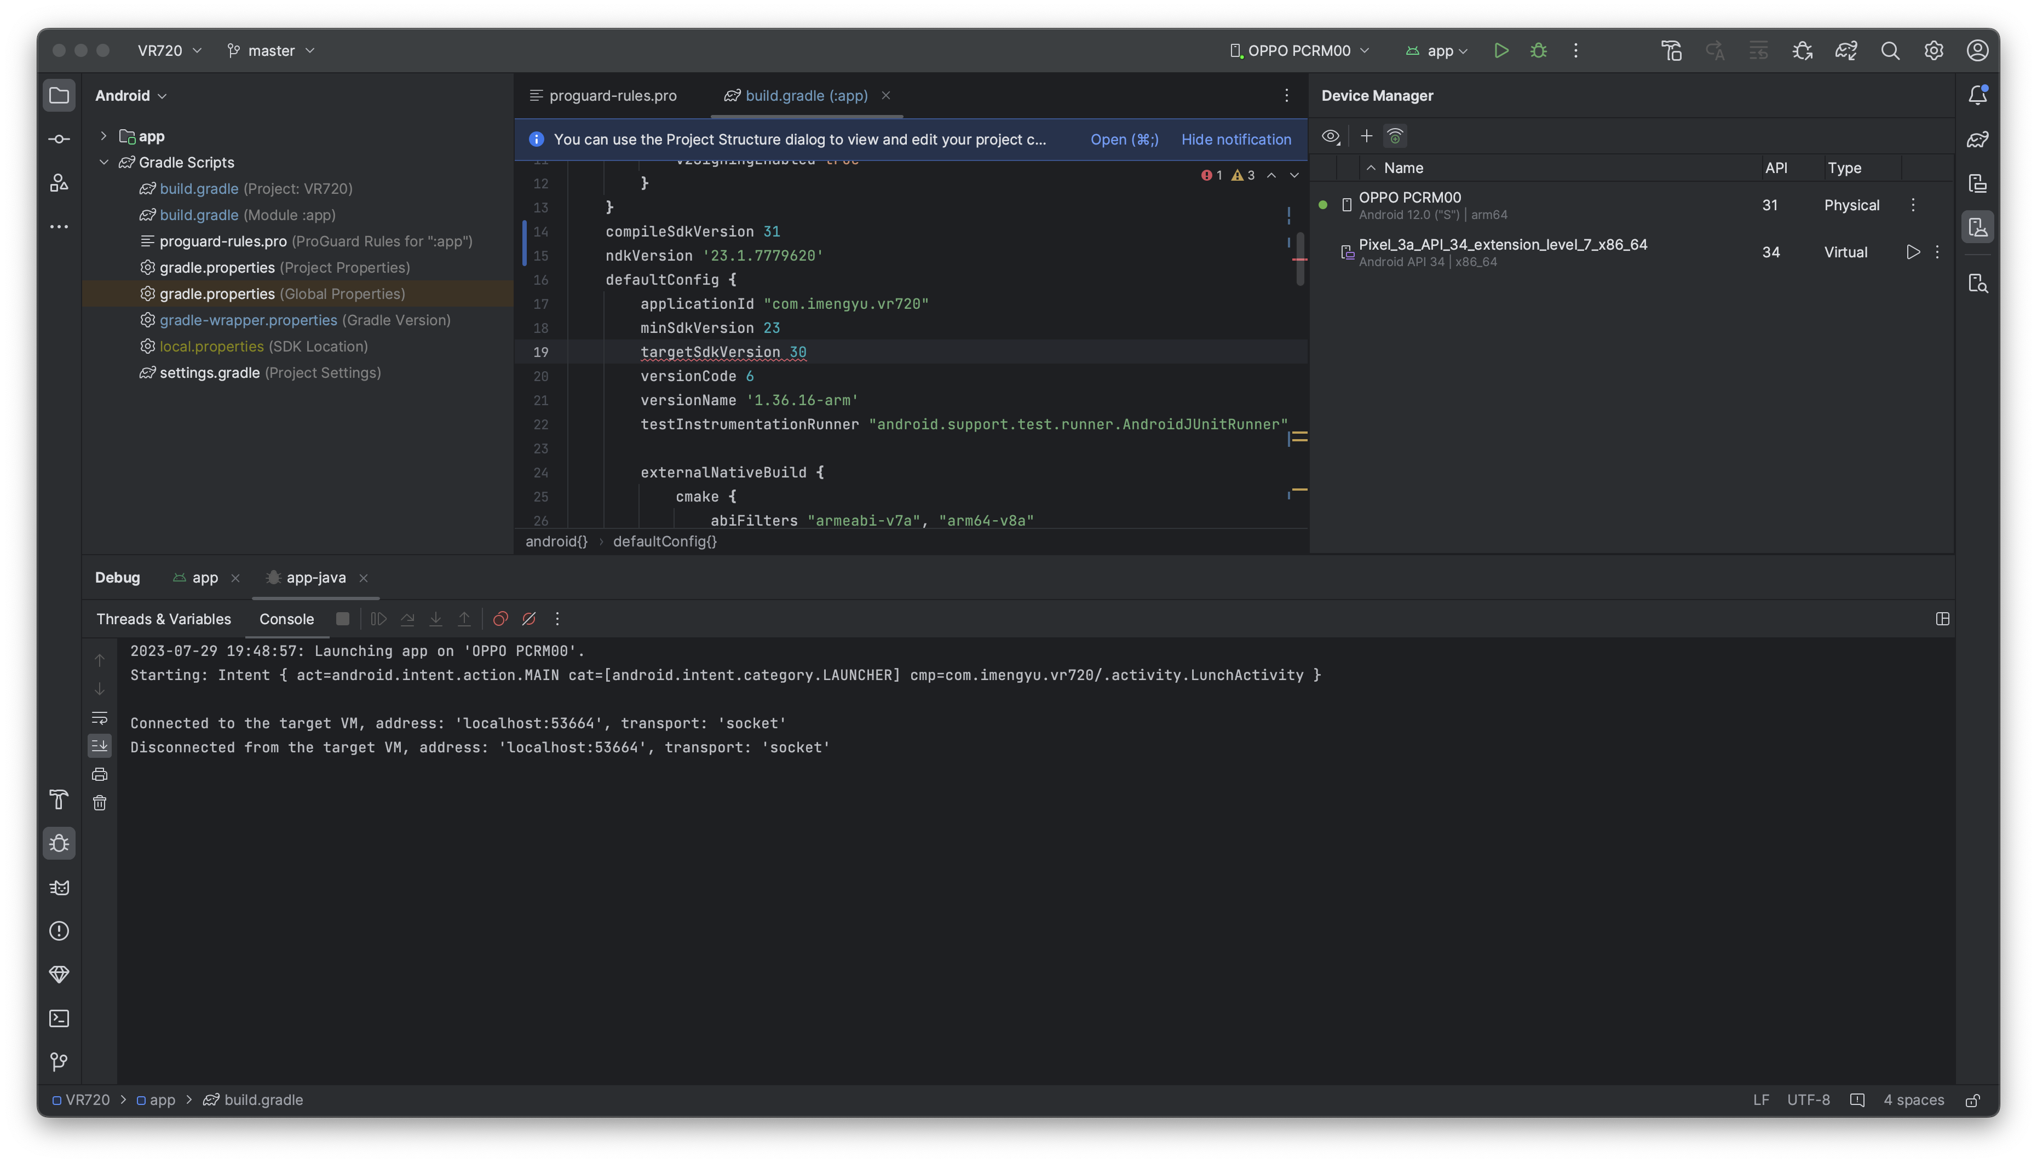Switch to the Threads & Variables tab

point(164,619)
